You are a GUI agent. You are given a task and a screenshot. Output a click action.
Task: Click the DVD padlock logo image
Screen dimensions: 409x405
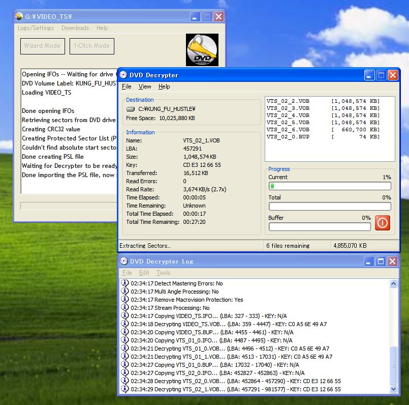coord(202,50)
